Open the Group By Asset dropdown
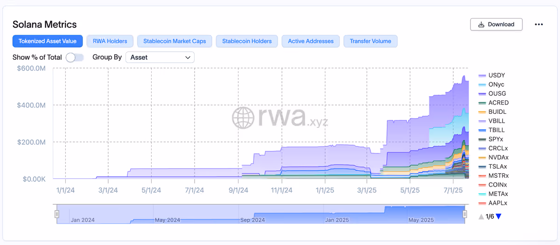This screenshot has width=560, height=245. 160,57
